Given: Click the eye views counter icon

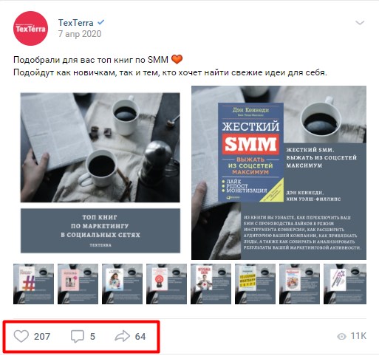Looking at the screenshot, I should (x=341, y=337).
